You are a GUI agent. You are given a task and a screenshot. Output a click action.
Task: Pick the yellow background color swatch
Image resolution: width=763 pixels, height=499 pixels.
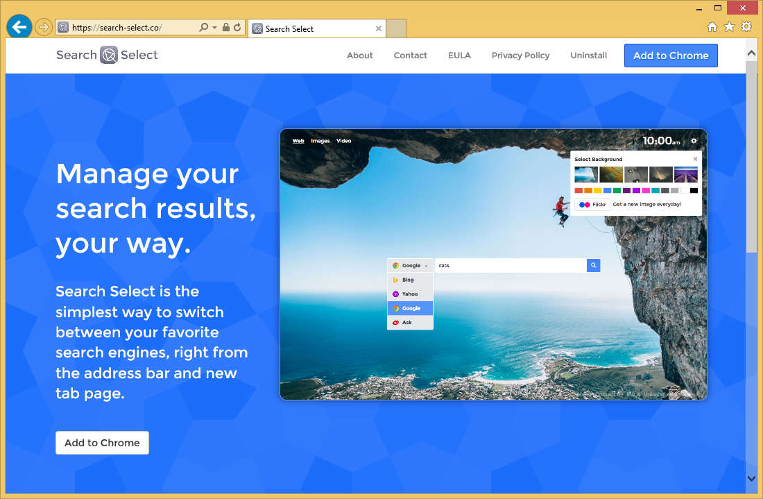(597, 190)
